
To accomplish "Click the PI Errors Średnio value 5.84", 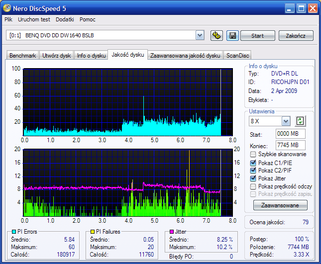I will 69,240.
